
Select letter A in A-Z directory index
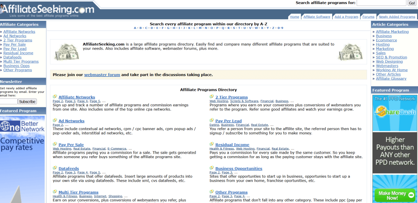pyautogui.click(x=135, y=28)
